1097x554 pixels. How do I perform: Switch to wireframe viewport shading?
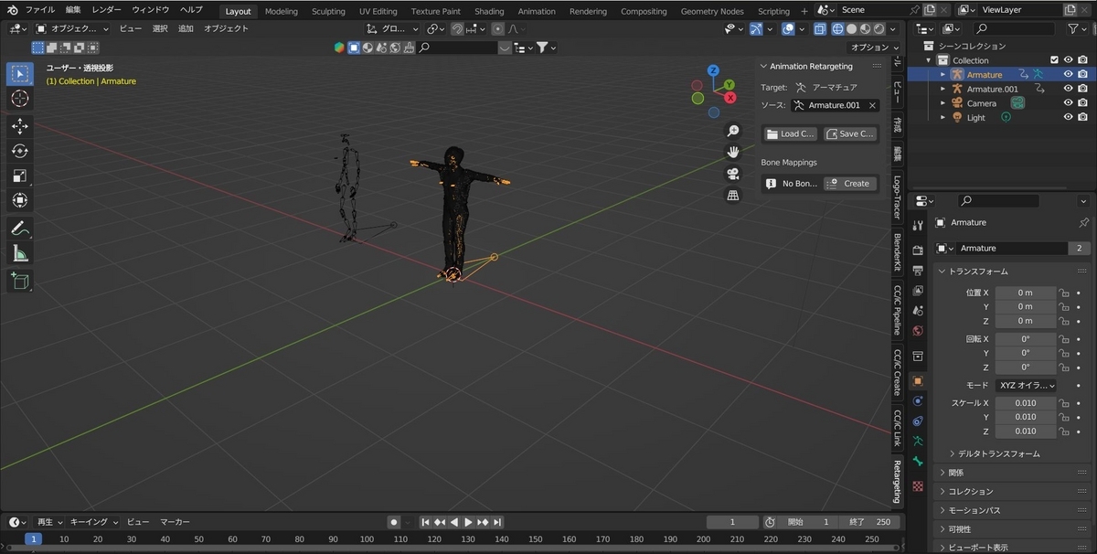(x=837, y=29)
